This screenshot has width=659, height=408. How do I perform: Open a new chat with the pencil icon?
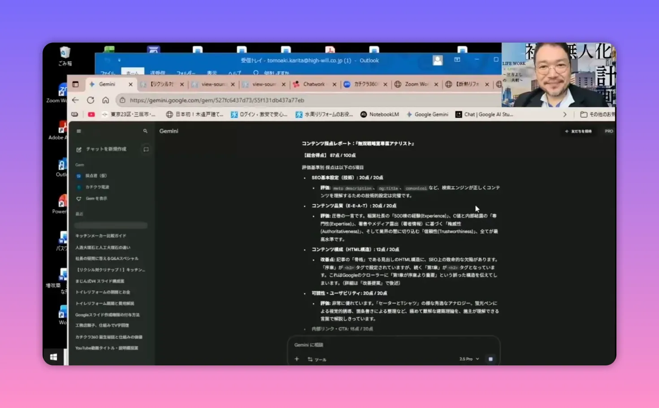pyautogui.click(x=79, y=149)
